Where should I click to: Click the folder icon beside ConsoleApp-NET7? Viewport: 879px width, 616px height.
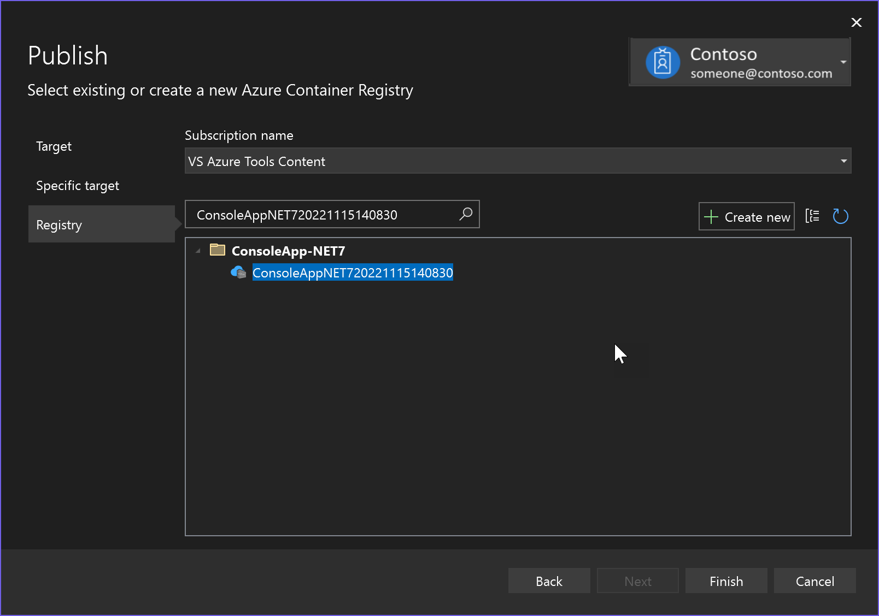[x=217, y=250]
